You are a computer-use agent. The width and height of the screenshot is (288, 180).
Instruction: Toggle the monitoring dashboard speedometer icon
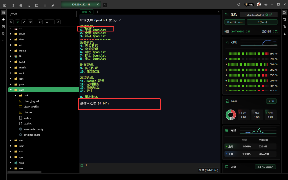tap(284, 13)
